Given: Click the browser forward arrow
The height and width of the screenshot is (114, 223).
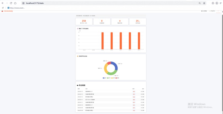Looking at the screenshot, I should tap(7, 3).
